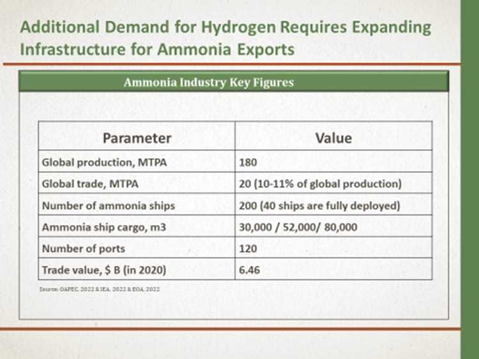Click the '30,000 / 52,000/ 80,000' cell

pyautogui.click(x=333, y=226)
